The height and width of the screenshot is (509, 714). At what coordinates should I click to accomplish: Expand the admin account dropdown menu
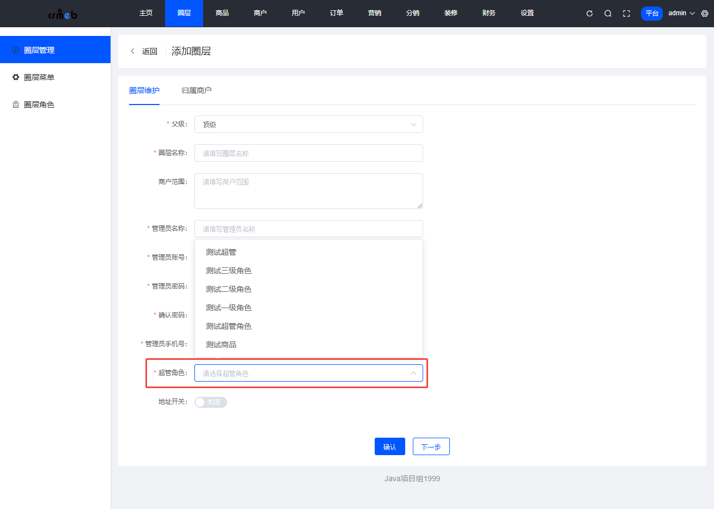click(680, 13)
